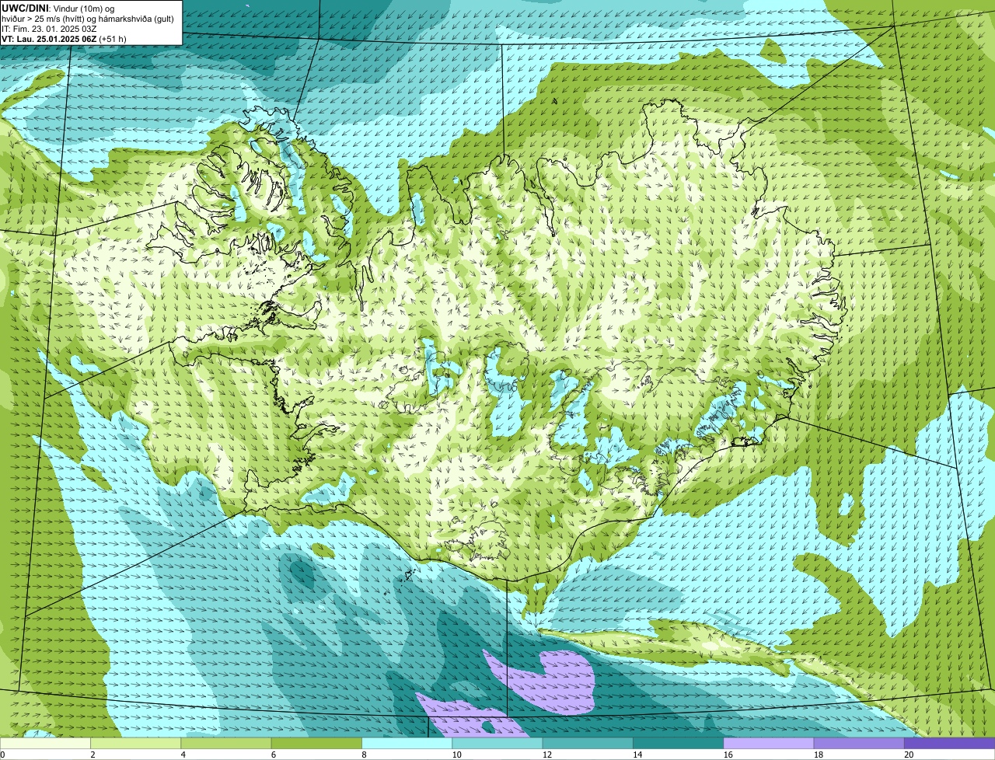This screenshot has width=995, height=760.
Task: Click the legend tick label '8'
Action: tap(364, 755)
